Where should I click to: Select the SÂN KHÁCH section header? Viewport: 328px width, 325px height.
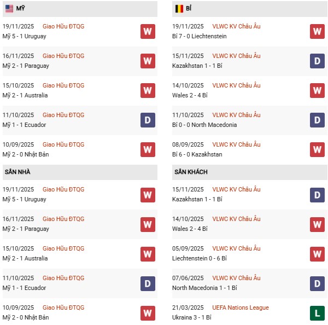point(192,172)
